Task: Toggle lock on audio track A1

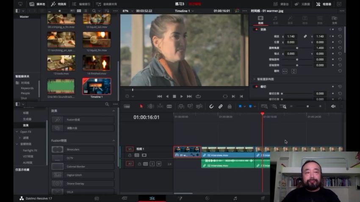Action: (x=139, y=164)
